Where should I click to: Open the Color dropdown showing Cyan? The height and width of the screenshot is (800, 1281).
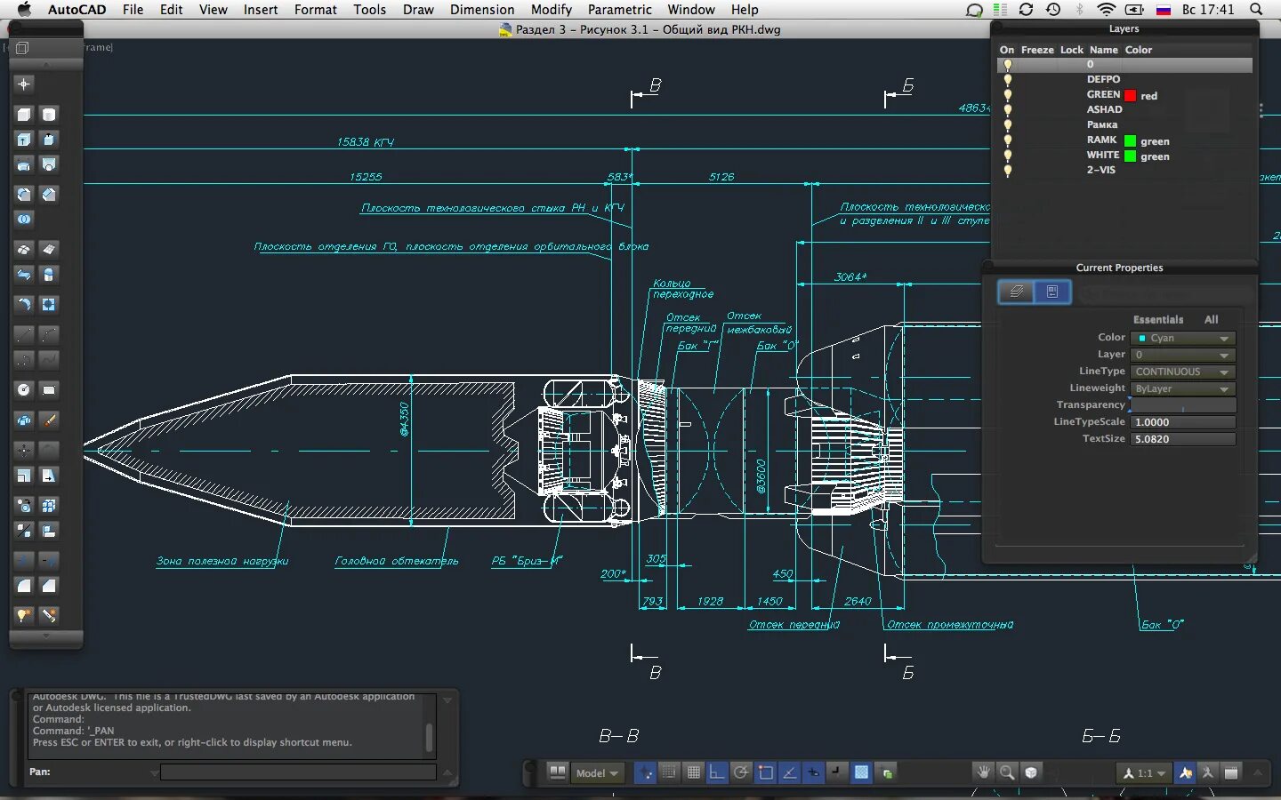click(1183, 338)
